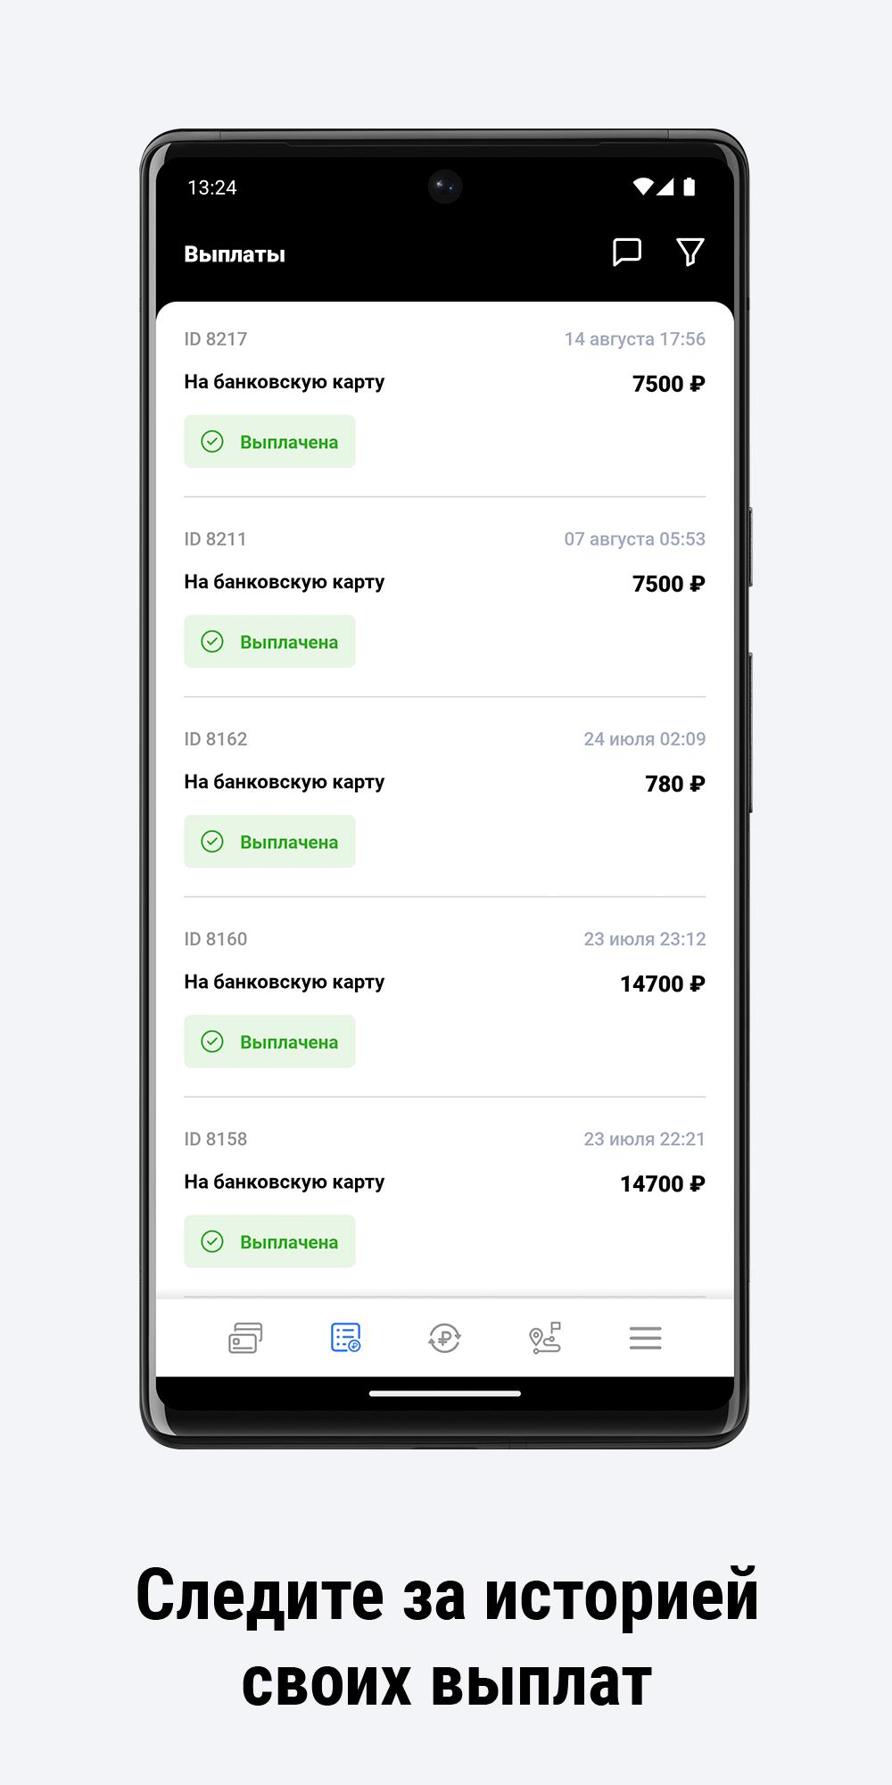The height and width of the screenshot is (1785, 892).
Task: Tap the Выплачена badge for ID 8158
Action: coord(269,1241)
